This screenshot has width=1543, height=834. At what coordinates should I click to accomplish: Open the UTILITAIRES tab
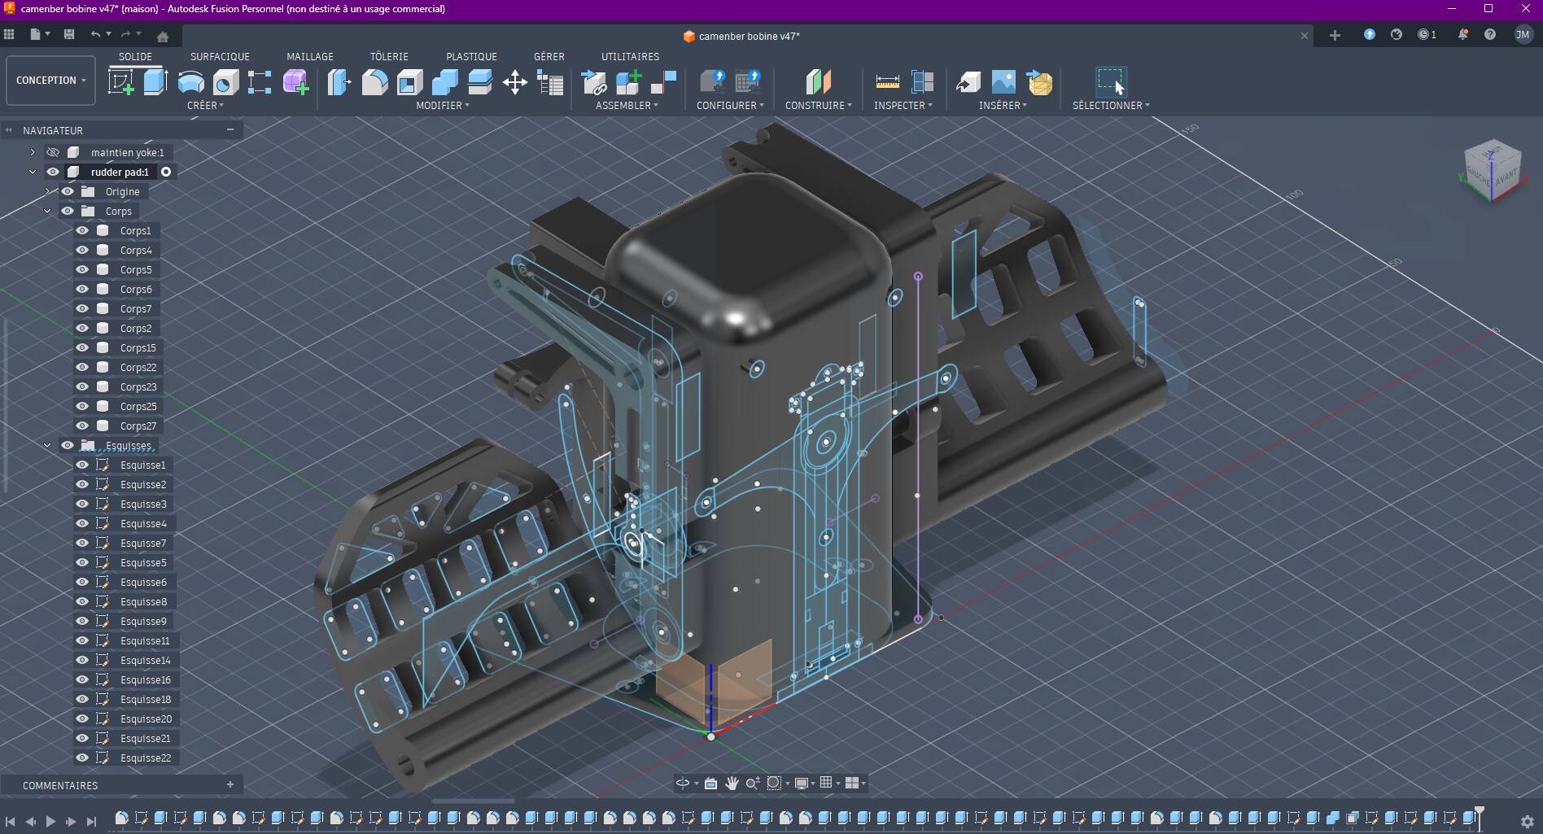click(x=630, y=56)
